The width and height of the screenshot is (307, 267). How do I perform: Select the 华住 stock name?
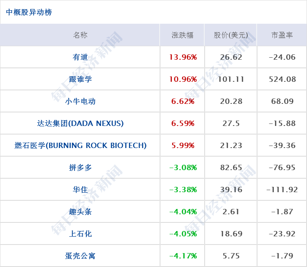(80, 190)
